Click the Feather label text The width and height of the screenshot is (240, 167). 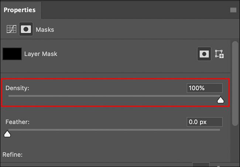(17, 122)
